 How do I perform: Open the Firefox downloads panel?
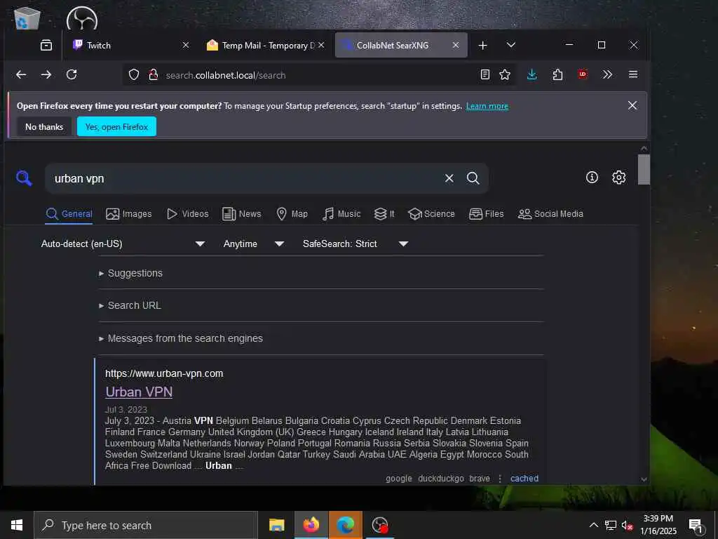tap(531, 74)
